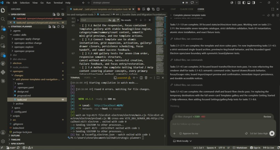Click Review button for 33 files changed
The height and width of the screenshot is (150, 280).
267,117
